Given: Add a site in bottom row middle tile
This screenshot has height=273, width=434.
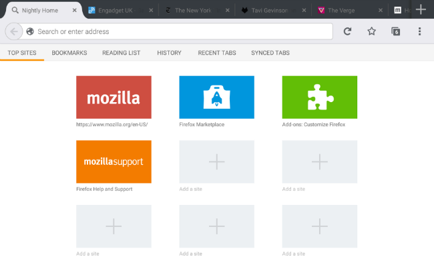Looking at the screenshot, I should [x=217, y=226].
